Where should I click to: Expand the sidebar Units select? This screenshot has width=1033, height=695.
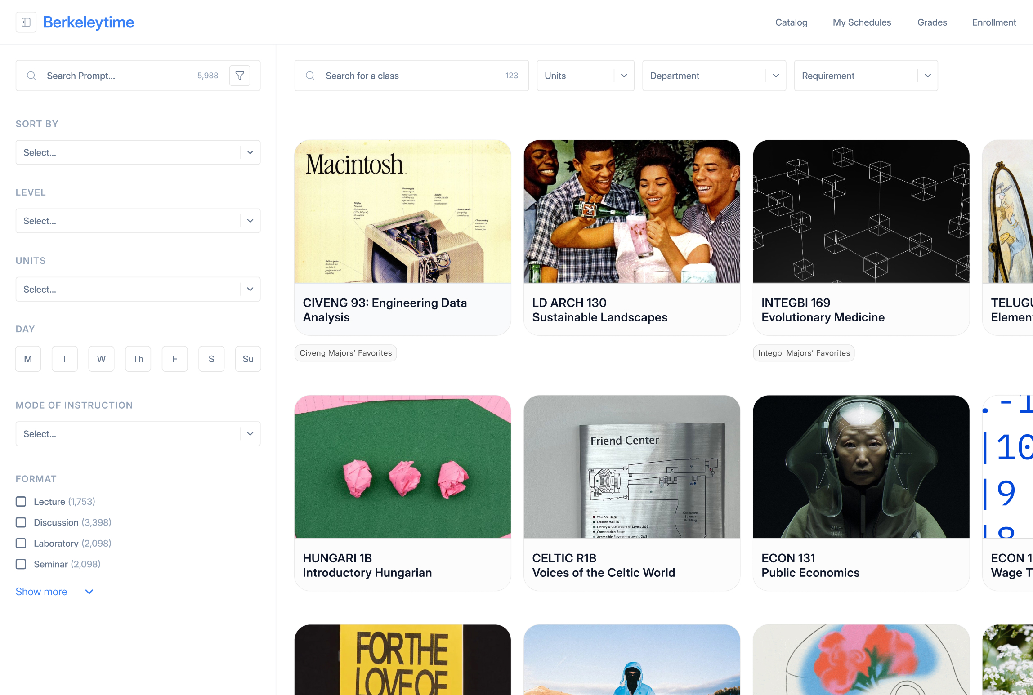[x=138, y=289]
